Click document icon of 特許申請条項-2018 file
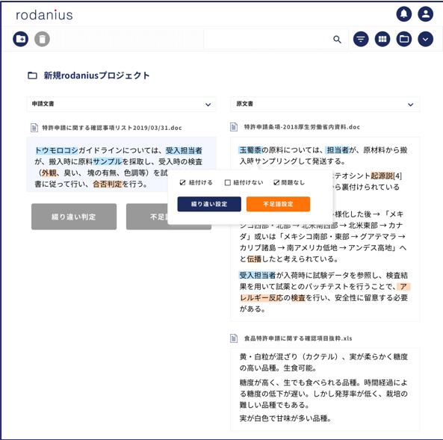 [234, 127]
